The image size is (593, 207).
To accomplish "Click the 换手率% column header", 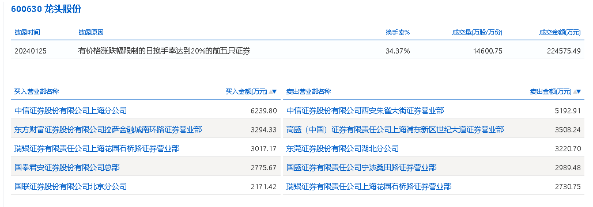I will 398,32.
